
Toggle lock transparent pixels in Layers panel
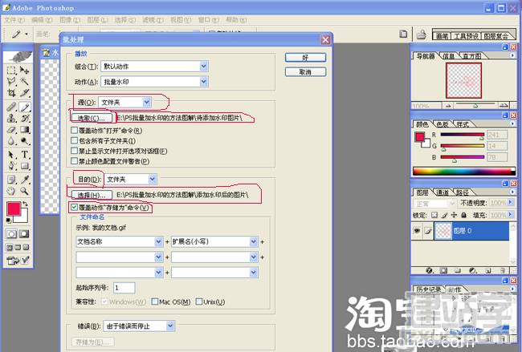434,215
